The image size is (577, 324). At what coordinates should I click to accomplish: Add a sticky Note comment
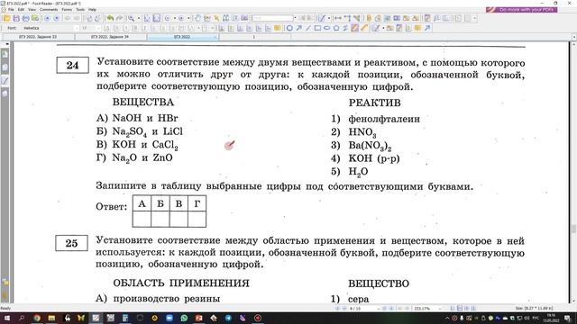(x=417, y=28)
